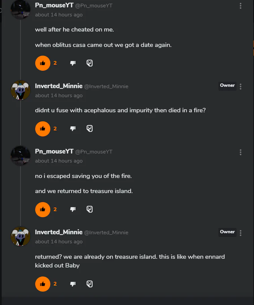254x305 pixels.
Task: Like the "returned to treasure island" comment
Action: (43, 209)
